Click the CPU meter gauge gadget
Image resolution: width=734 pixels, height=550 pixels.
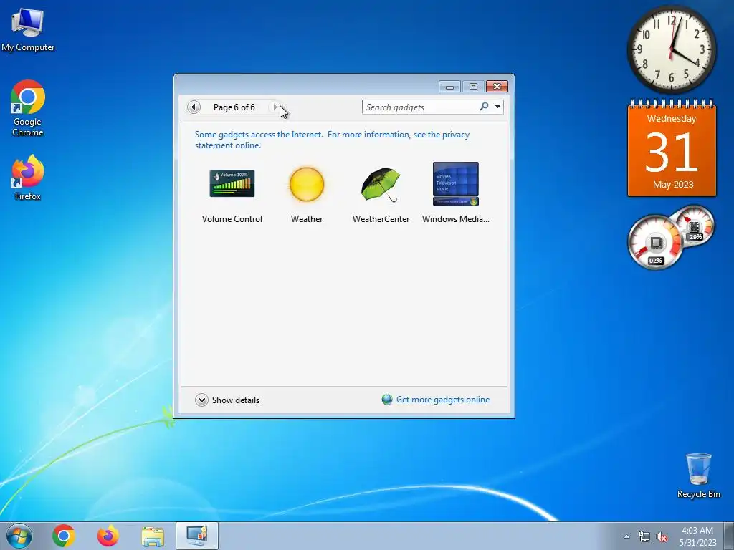pos(655,242)
